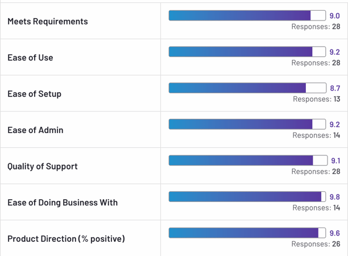This screenshot has width=348, height=256.
Task: Click the Ease of Admin rating bar
Action: 247,124
